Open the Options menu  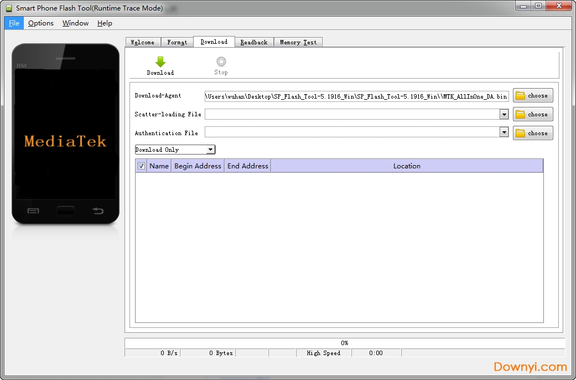(x=40, y=23)
